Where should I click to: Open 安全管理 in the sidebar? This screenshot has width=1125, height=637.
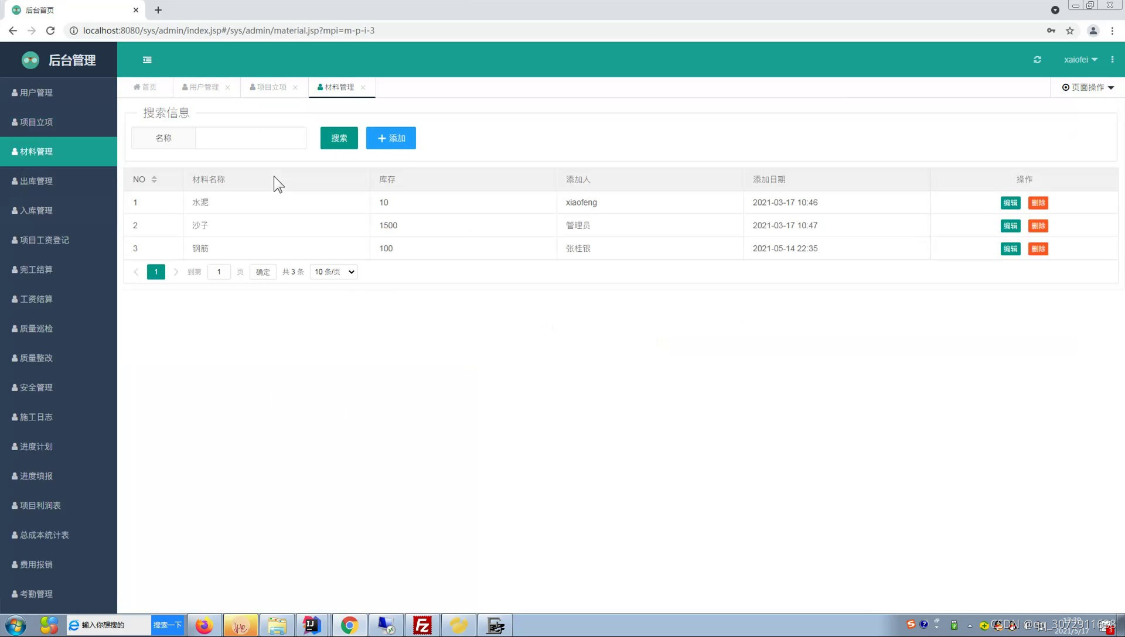[59, 388]
